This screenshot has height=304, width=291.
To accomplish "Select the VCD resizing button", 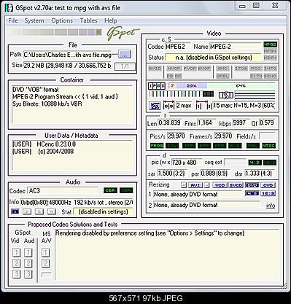I will click(x=220, y=185).
